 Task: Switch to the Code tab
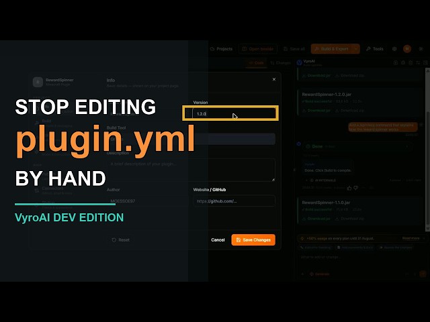coord(256,63)
